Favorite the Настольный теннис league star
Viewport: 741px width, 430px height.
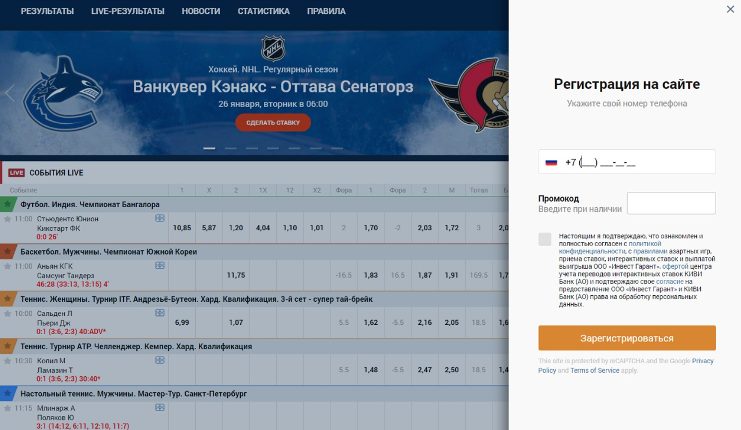pyautogui.click(x=8, y=393)
